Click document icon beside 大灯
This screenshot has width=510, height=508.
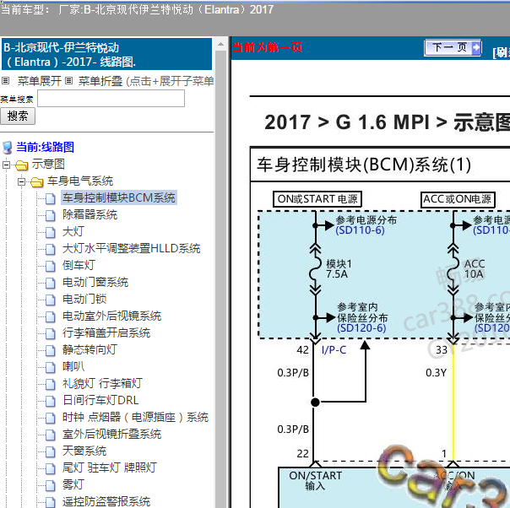pos(50,232)
